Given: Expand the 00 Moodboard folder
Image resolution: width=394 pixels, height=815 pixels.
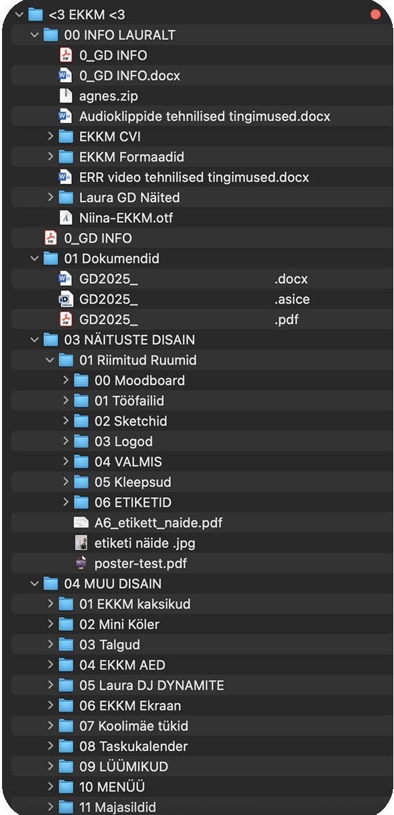Looking at the screenshot, I should pyautogui.click(x=66, y=380).
